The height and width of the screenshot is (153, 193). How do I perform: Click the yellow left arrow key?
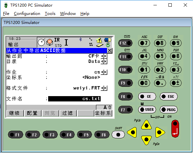[132, 132]
